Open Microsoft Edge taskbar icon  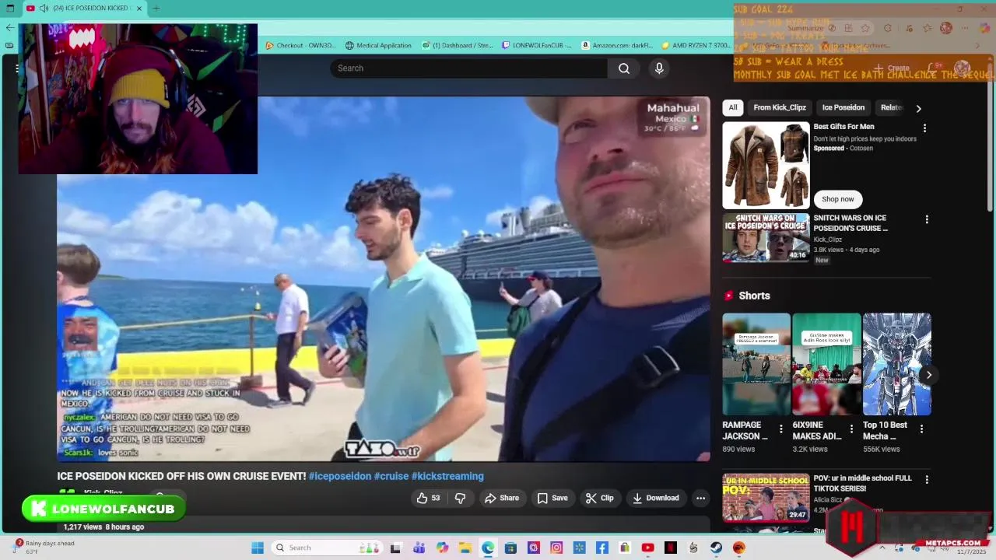click(x=488, y=548)
